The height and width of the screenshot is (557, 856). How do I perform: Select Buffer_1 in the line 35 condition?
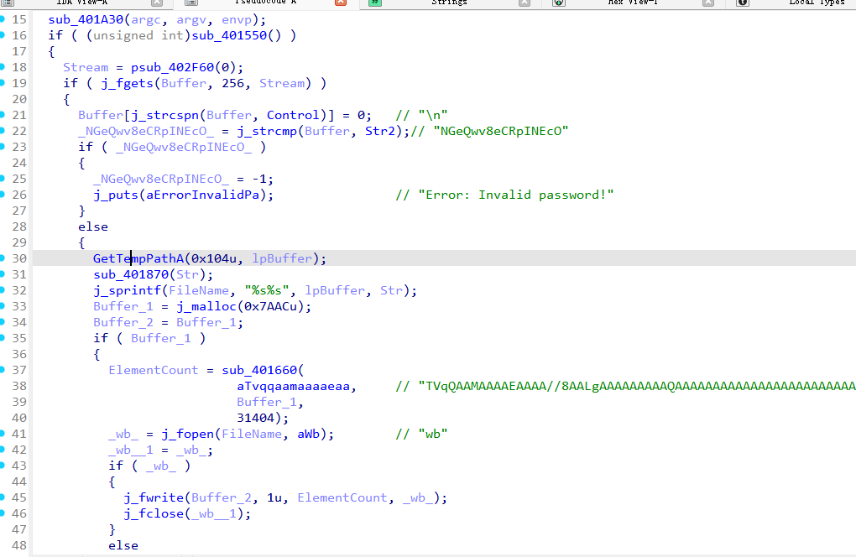(161, 338)
